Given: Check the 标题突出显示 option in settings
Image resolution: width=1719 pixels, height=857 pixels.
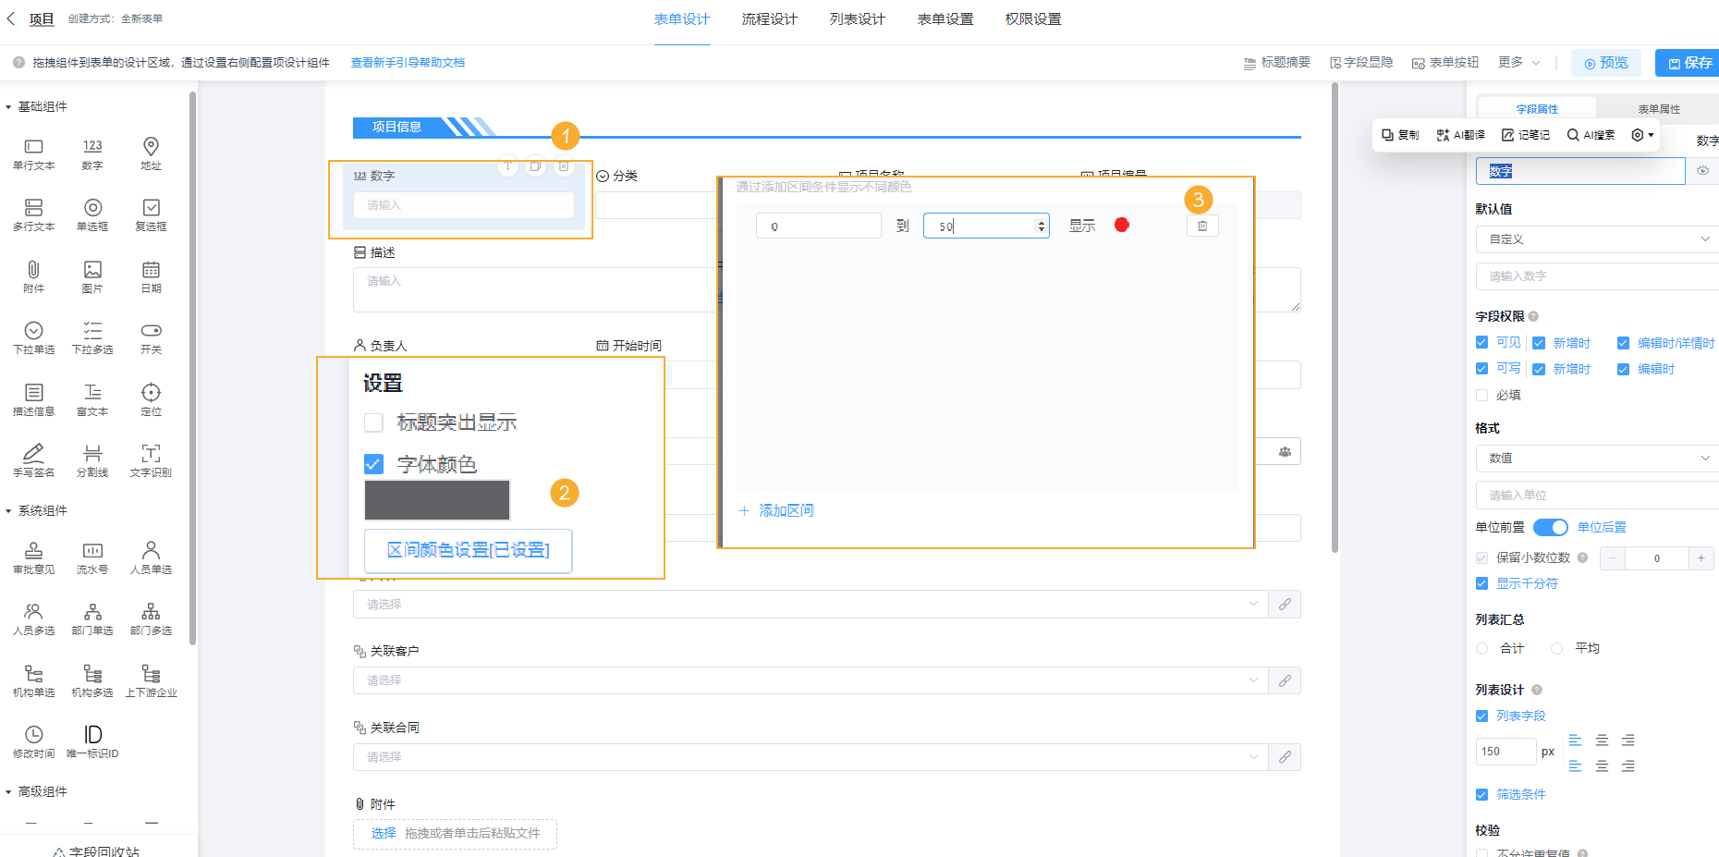Looking at the screenshot, I should (x=373, y=422).
